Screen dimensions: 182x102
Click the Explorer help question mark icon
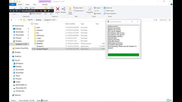171,5
